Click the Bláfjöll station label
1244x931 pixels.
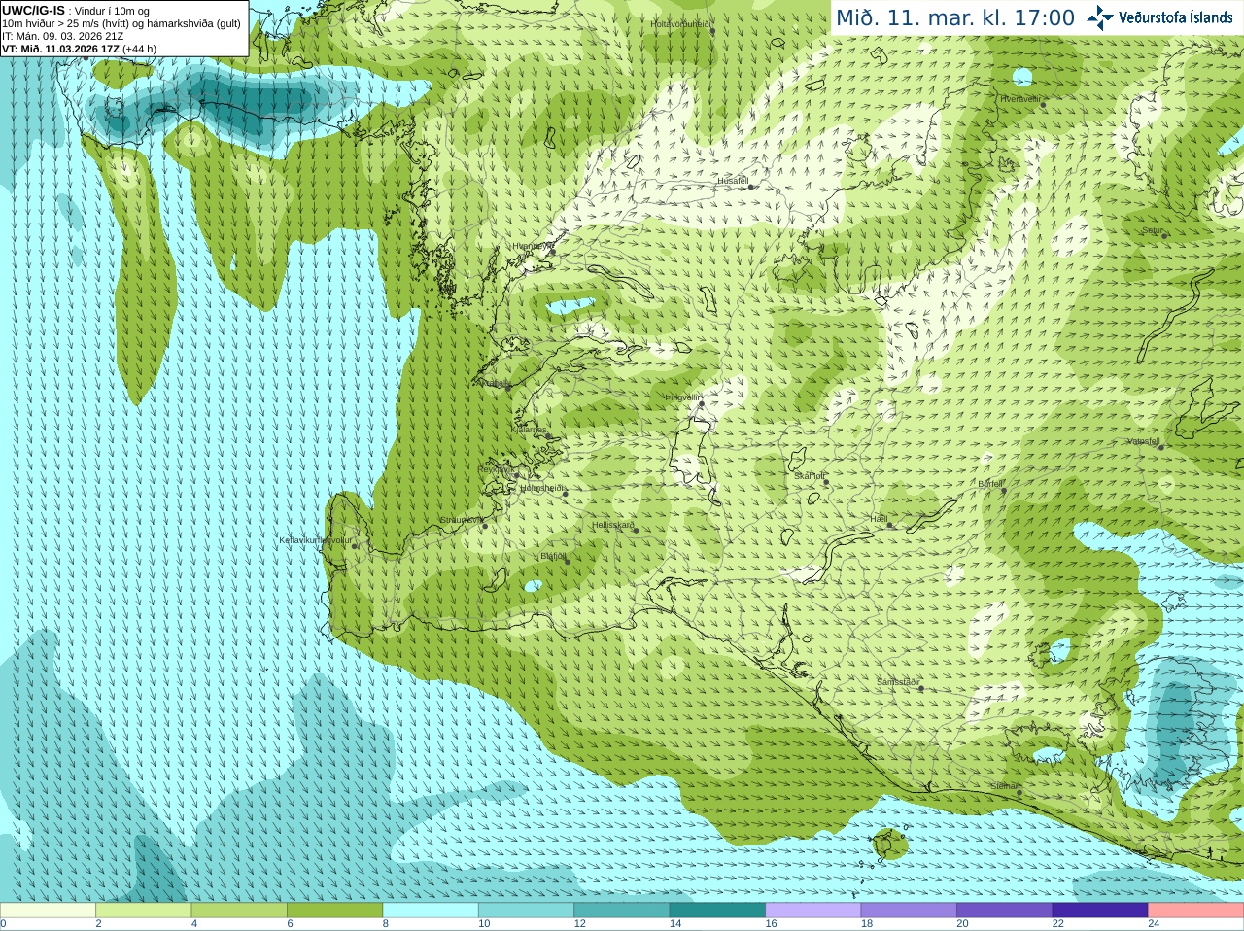(553, 556)
